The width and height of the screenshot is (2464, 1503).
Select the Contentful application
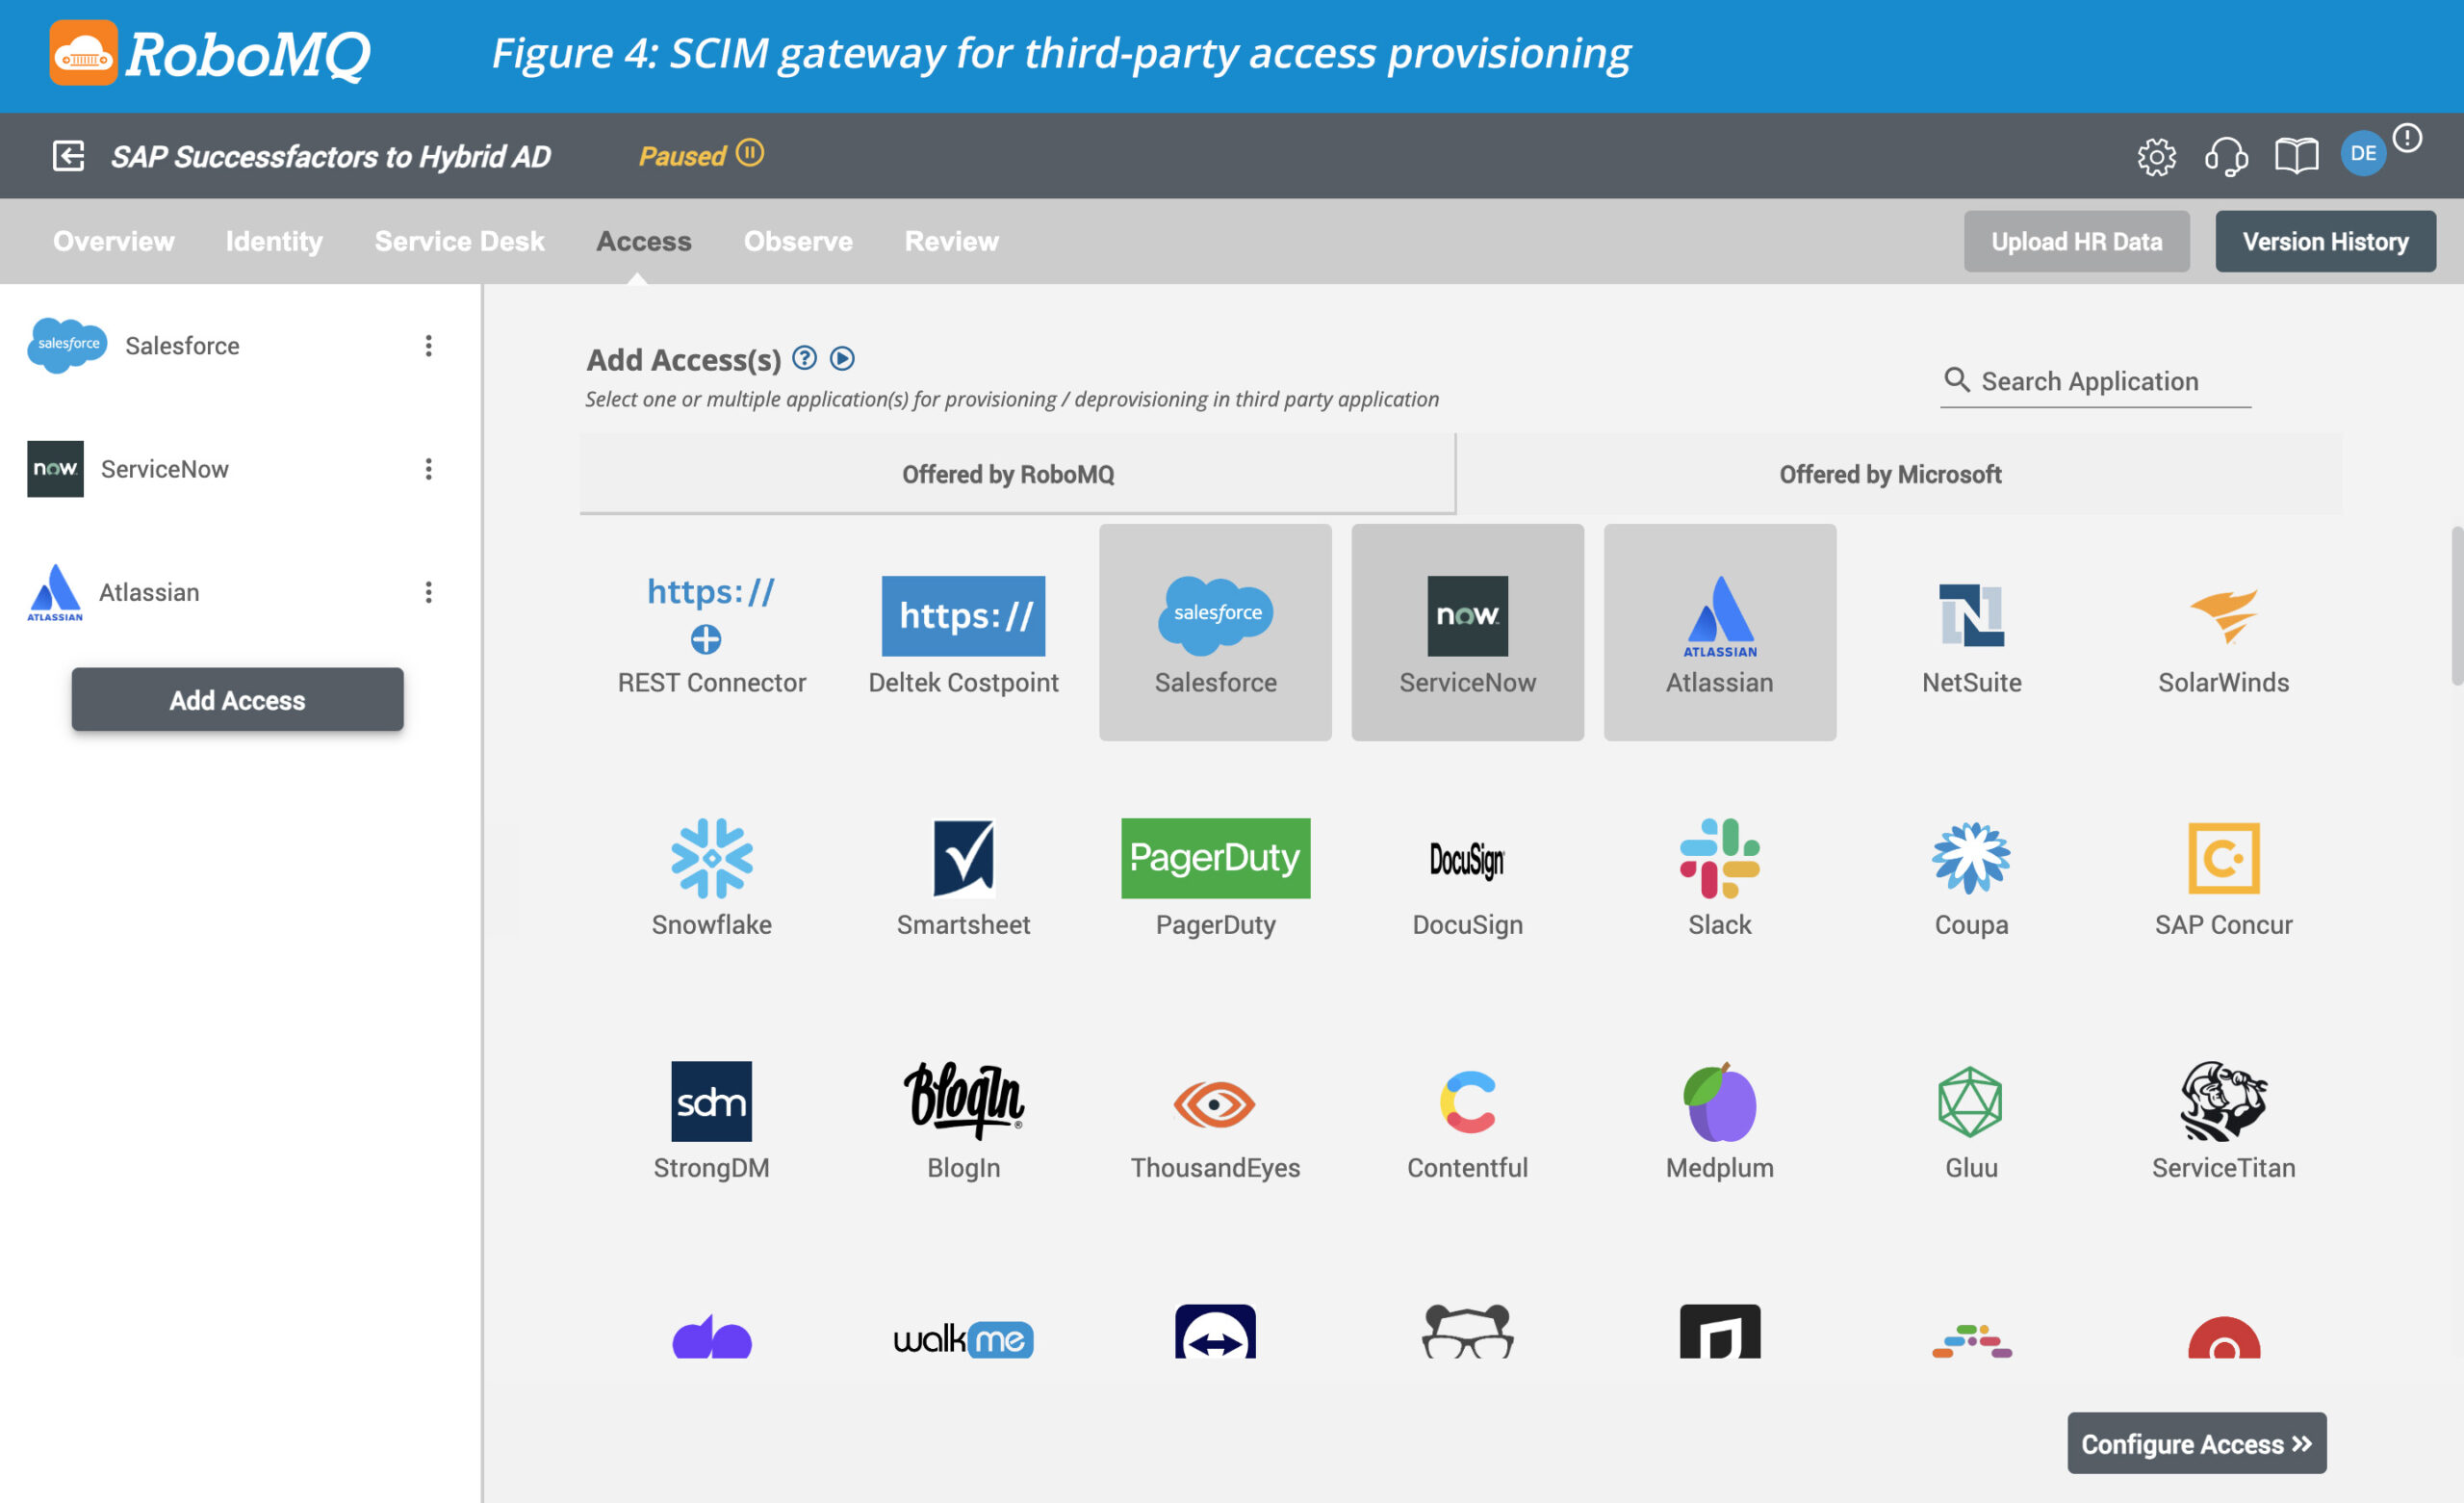(x=1467, y=1120)
